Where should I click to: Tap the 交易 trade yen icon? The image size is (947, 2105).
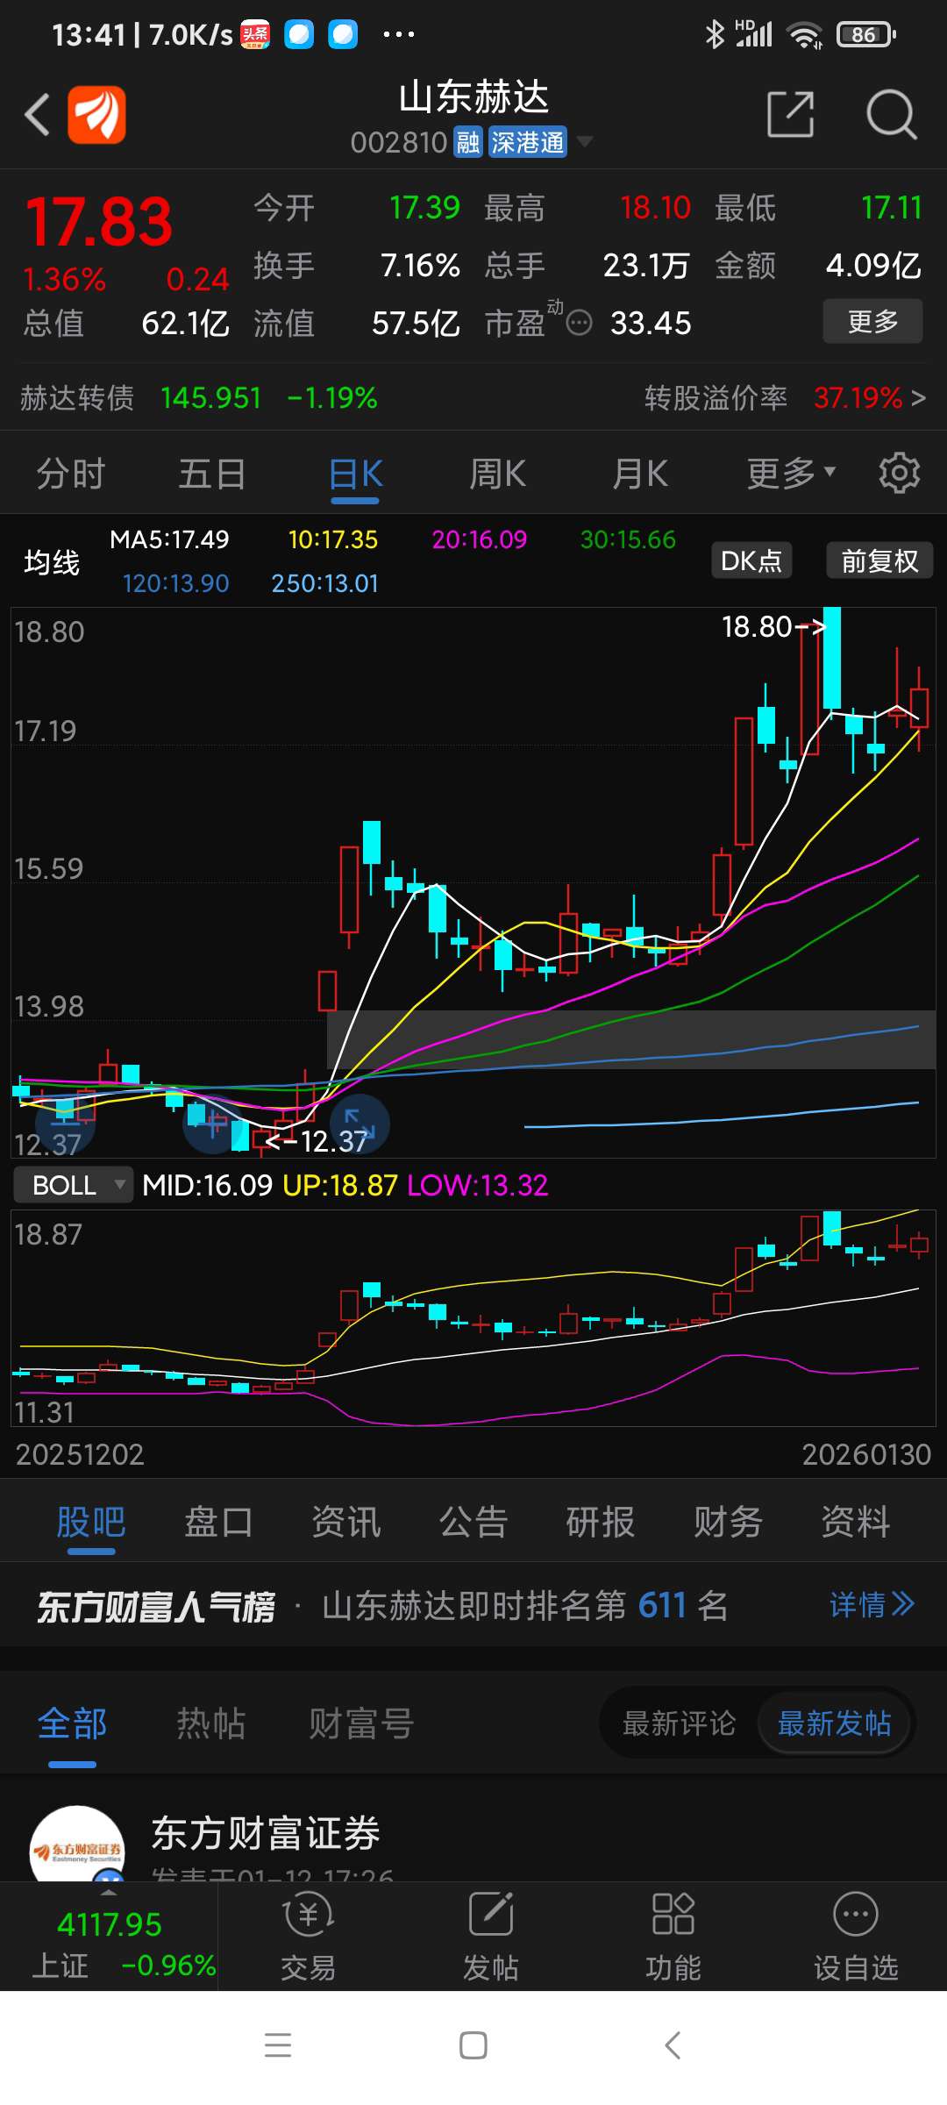coord(308,1915)
